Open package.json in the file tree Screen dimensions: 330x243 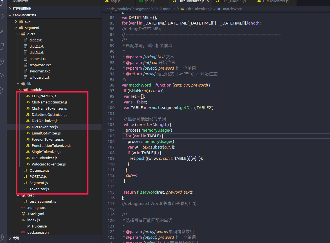coord(38,232)
